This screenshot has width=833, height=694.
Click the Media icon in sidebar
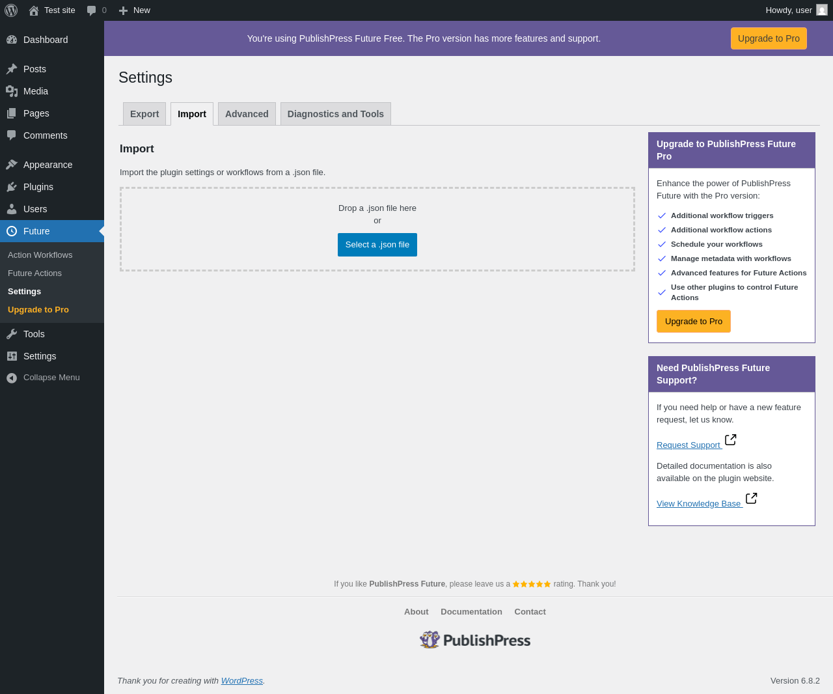pyautogui.click(x=12, y=91)
